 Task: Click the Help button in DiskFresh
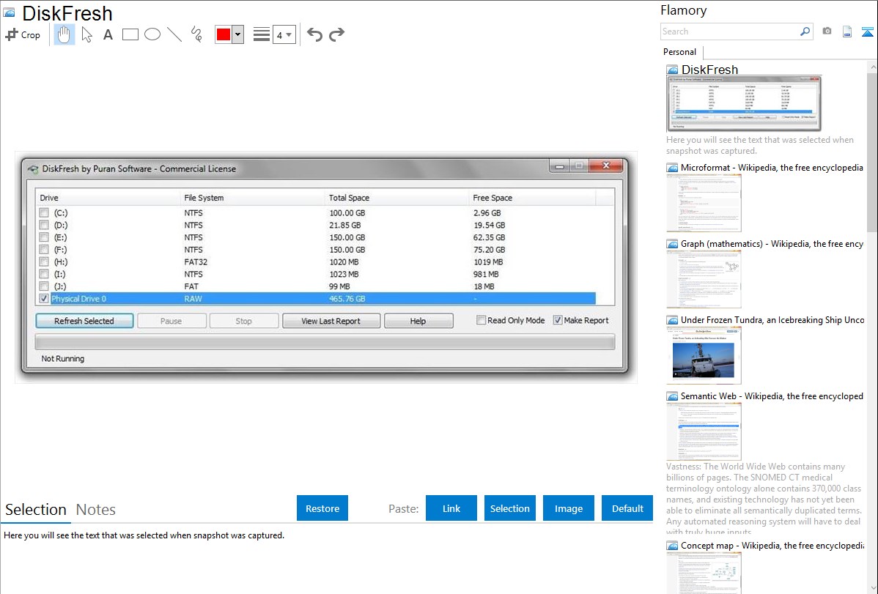(418, 321)
